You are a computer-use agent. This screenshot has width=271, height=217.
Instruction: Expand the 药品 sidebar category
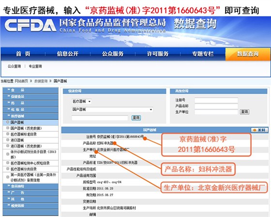pos(30,103)
